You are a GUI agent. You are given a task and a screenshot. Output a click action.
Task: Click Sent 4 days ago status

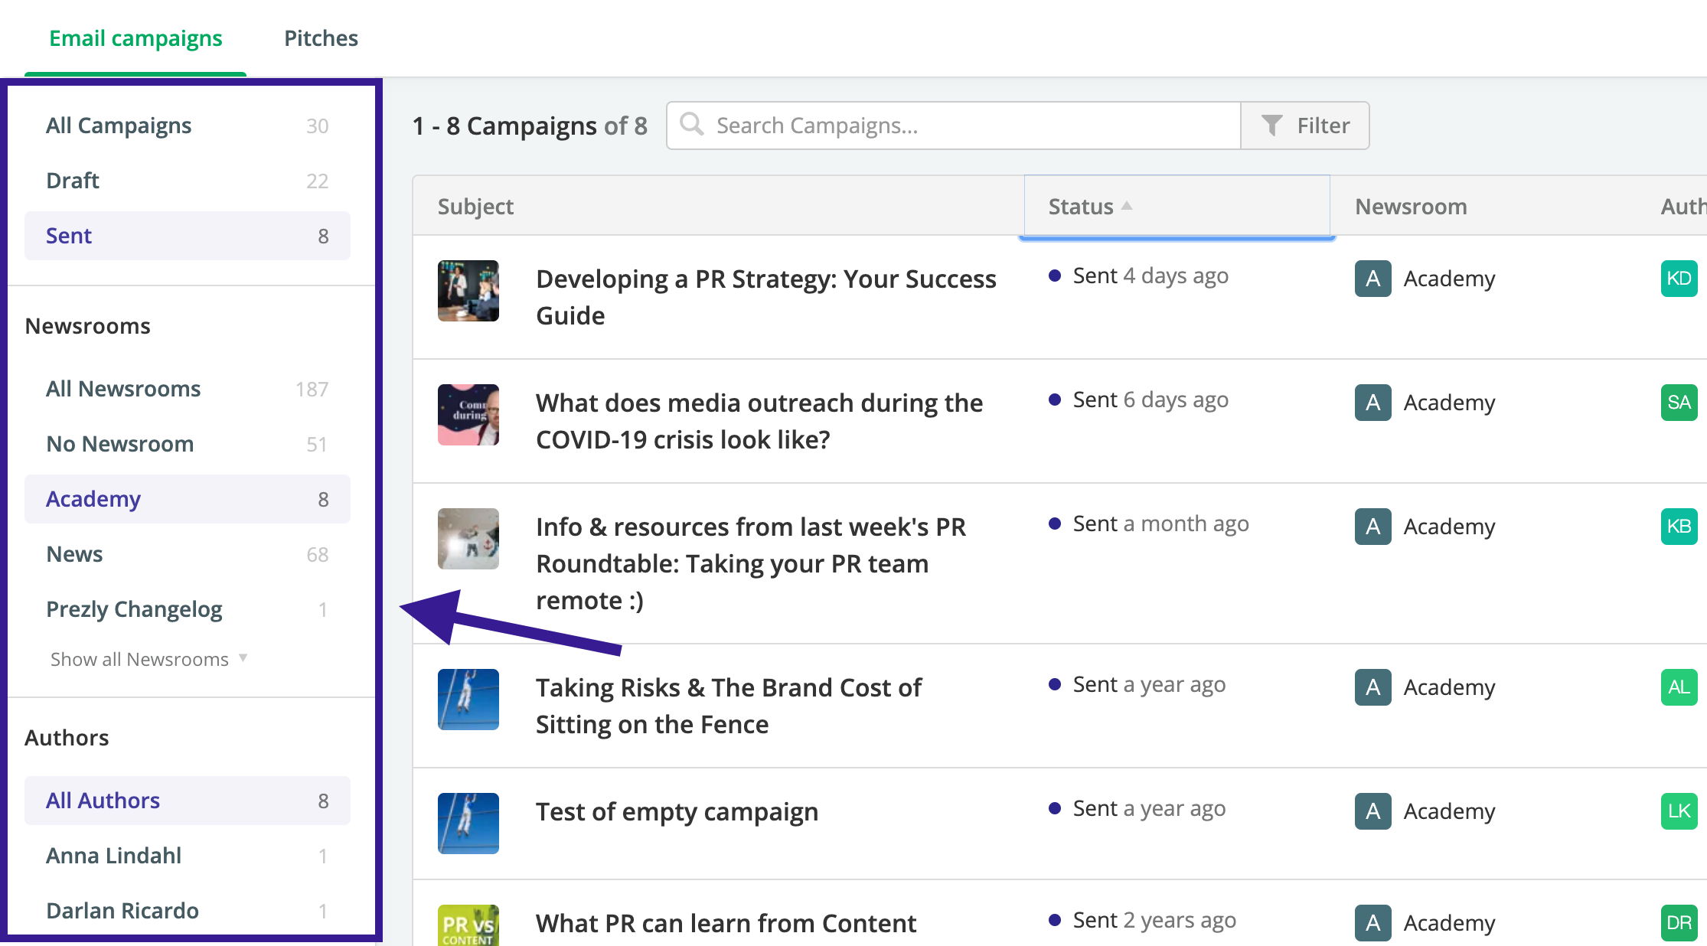[1138, 276]
